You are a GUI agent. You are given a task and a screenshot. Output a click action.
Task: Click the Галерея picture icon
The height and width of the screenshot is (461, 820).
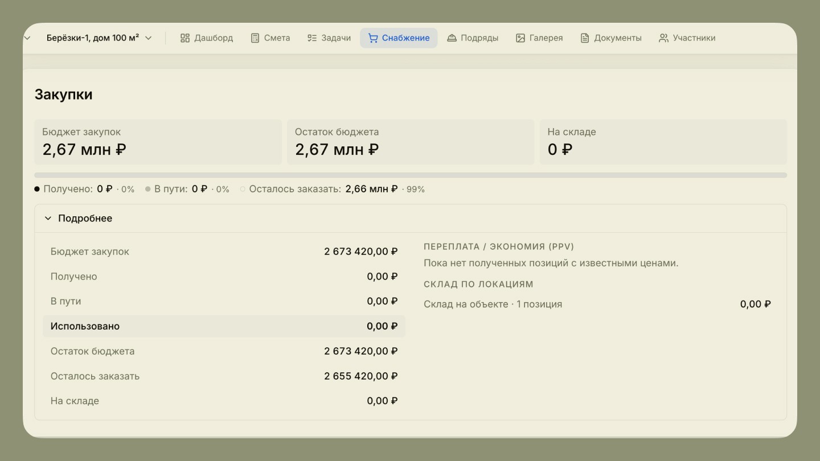tap(520, 38)
